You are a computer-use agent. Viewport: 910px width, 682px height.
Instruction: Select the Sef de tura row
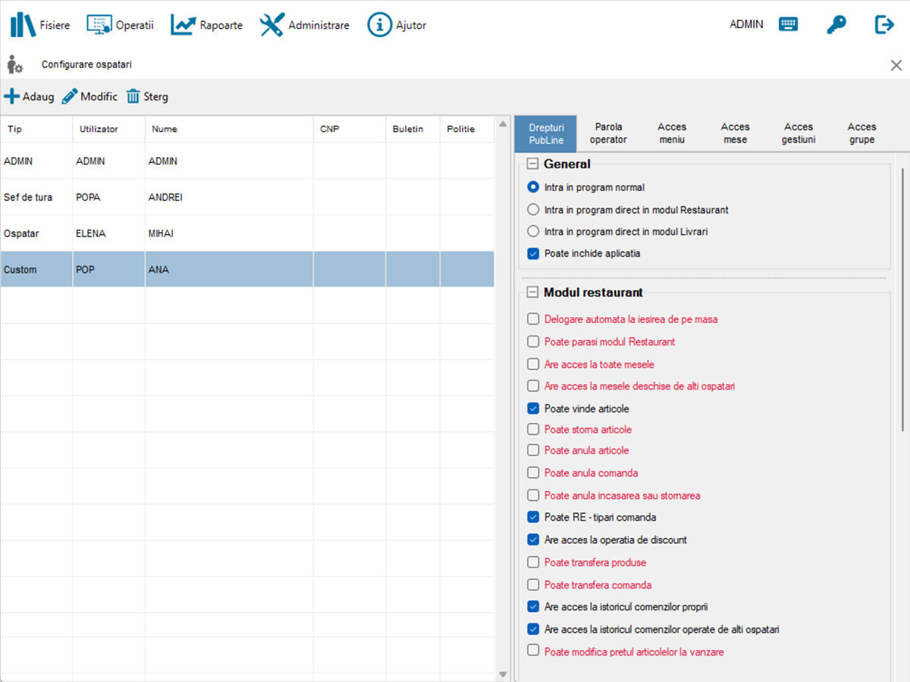[247, 197]
